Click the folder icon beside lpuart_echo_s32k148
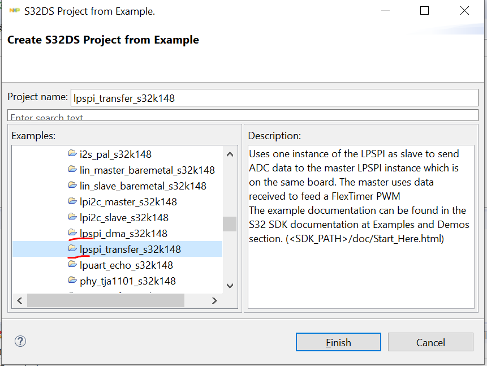 pos(73,265)
